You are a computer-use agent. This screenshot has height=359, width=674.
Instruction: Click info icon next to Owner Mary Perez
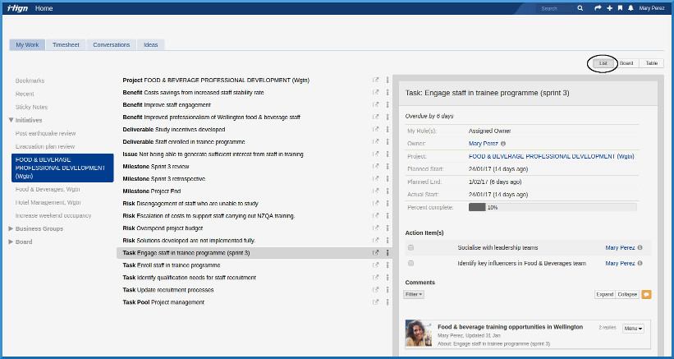[503, 143]
